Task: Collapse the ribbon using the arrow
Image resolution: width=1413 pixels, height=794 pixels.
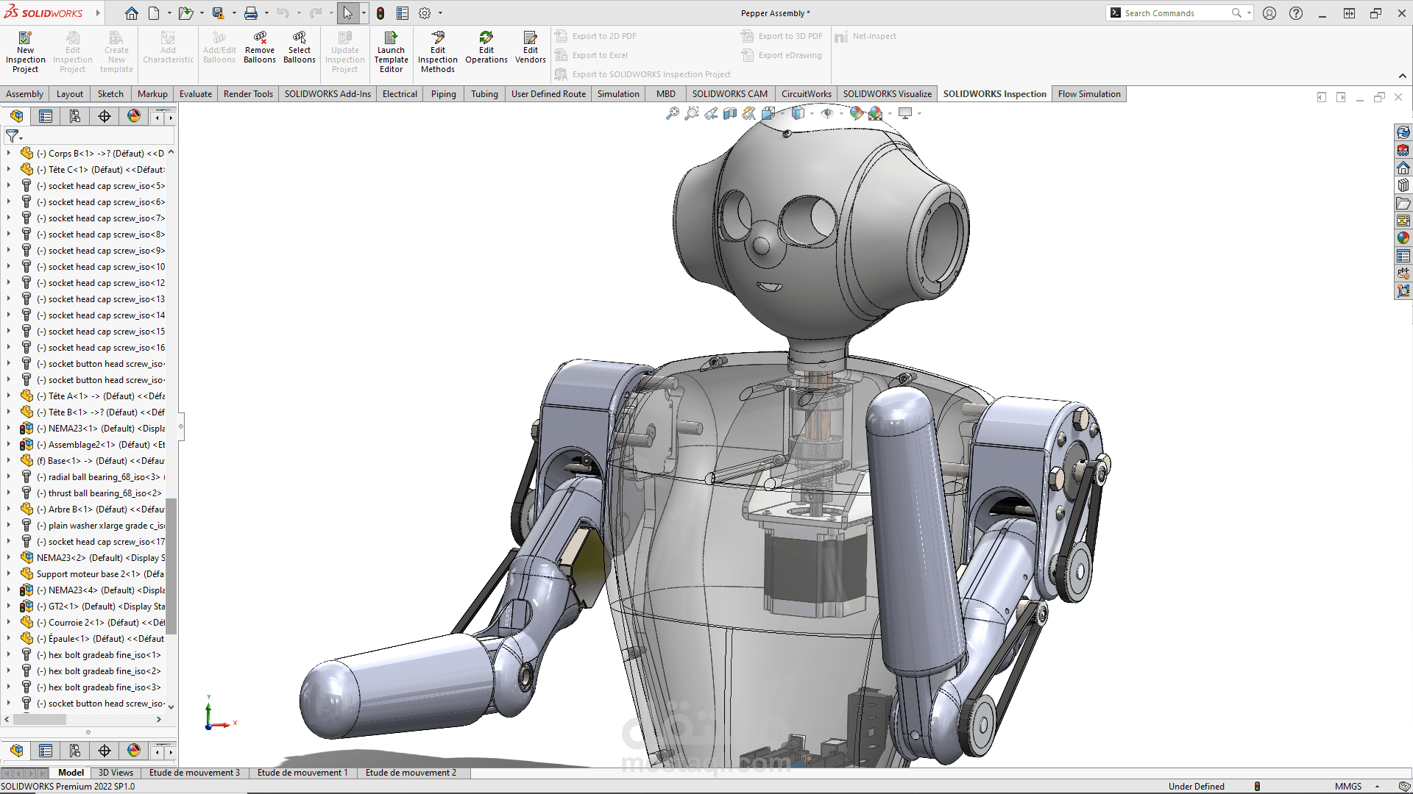Action: [1403, 76]
